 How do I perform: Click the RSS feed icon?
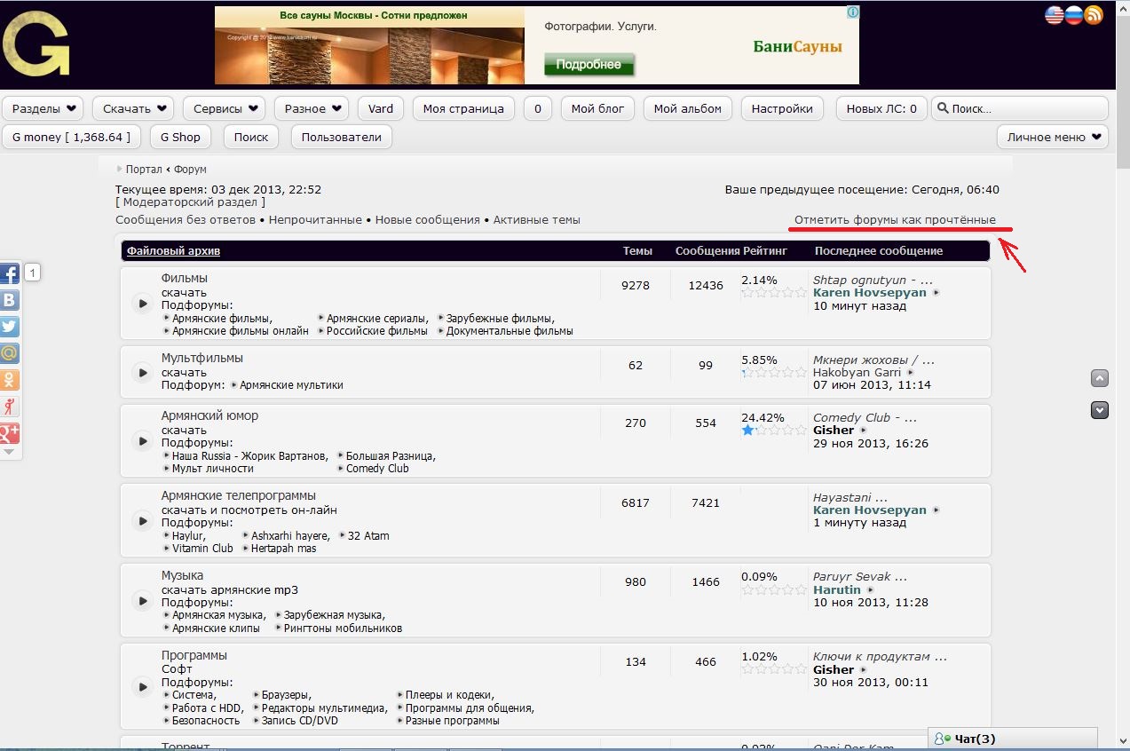pyautogui.click(x=1094, y=15)
